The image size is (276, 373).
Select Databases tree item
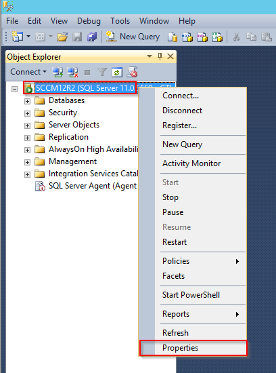pos(66,100)
